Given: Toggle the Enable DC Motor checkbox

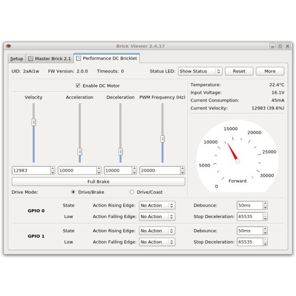Looking at the screenshot, I should (x=78, y=85).
